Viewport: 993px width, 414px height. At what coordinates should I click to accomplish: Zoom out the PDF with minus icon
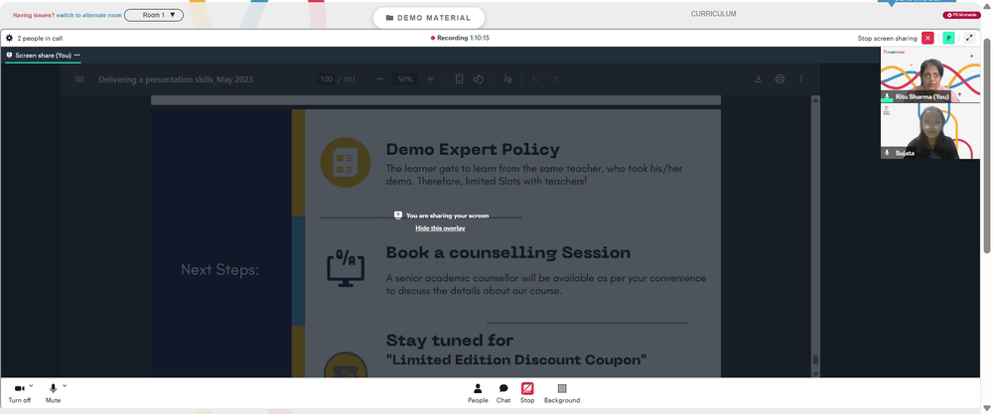pos(380,79)
